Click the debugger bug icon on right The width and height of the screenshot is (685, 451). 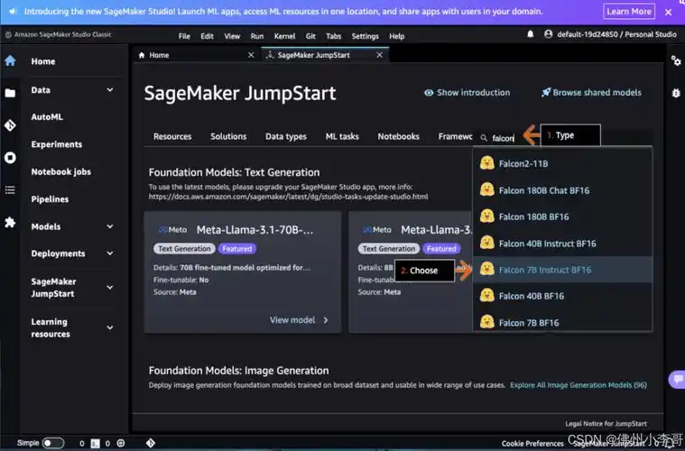[x=675, y=93]
